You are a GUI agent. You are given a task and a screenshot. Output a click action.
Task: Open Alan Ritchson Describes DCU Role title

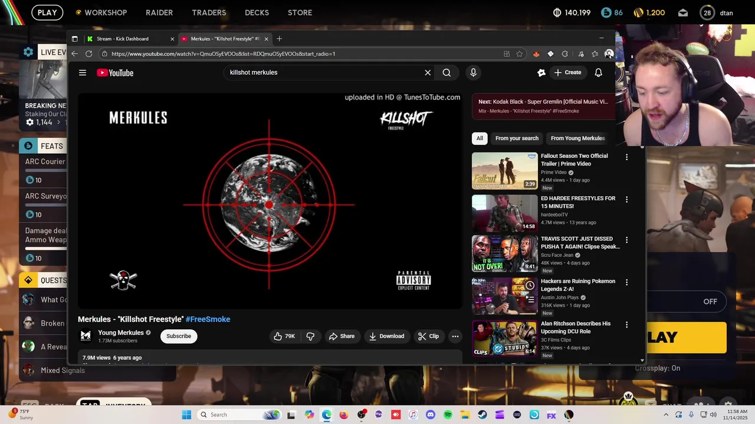point(576,327)
